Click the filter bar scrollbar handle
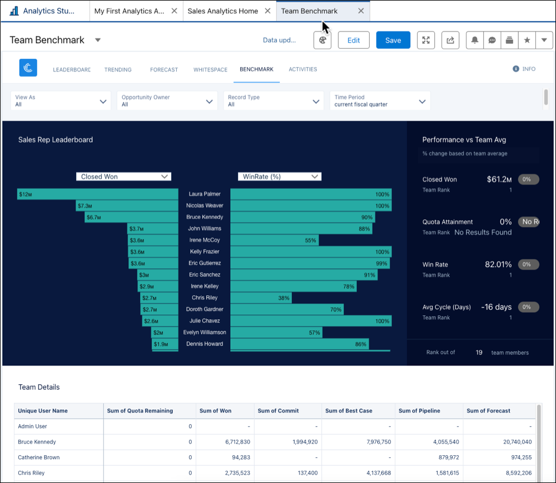Viewport: 556px width, 483px height. [x=546, y=97]
